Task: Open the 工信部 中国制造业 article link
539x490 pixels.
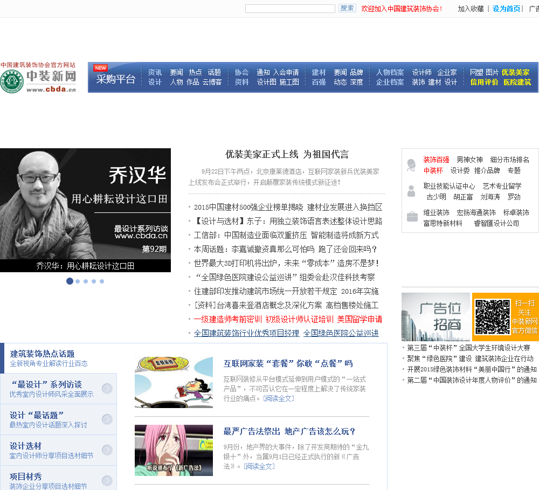Action: point(286,236)
